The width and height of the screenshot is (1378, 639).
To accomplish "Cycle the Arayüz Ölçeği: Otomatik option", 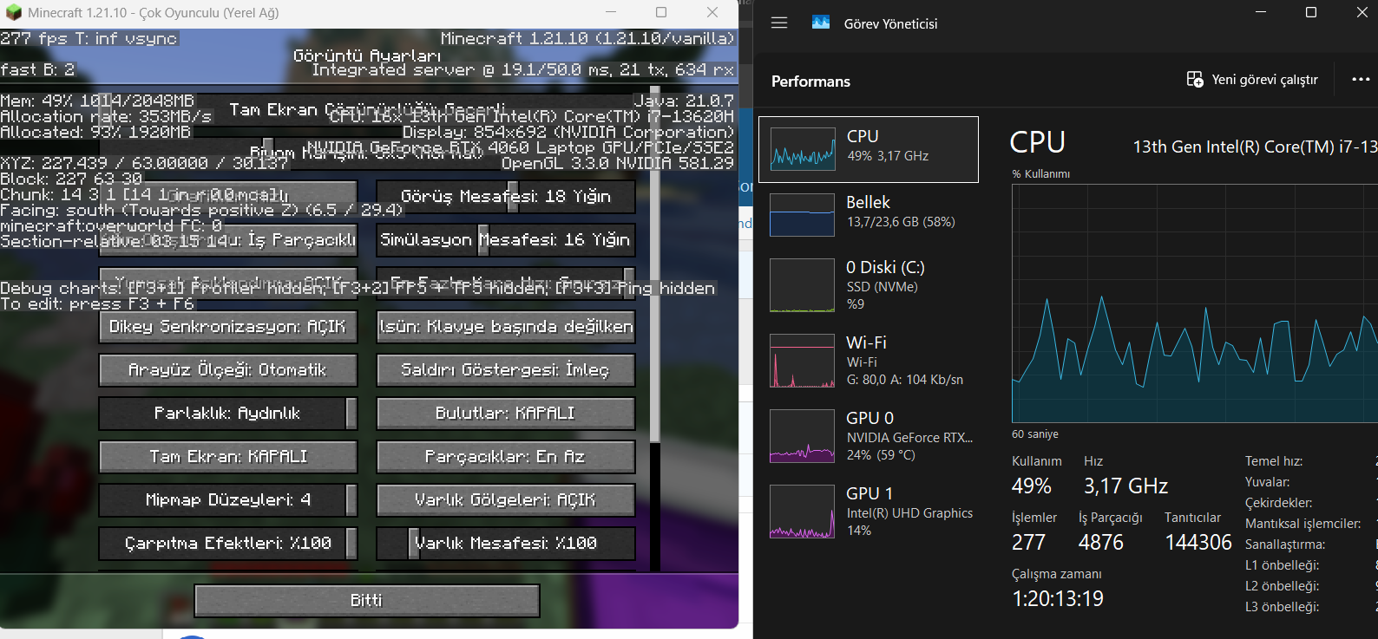I will click(228, 370).
